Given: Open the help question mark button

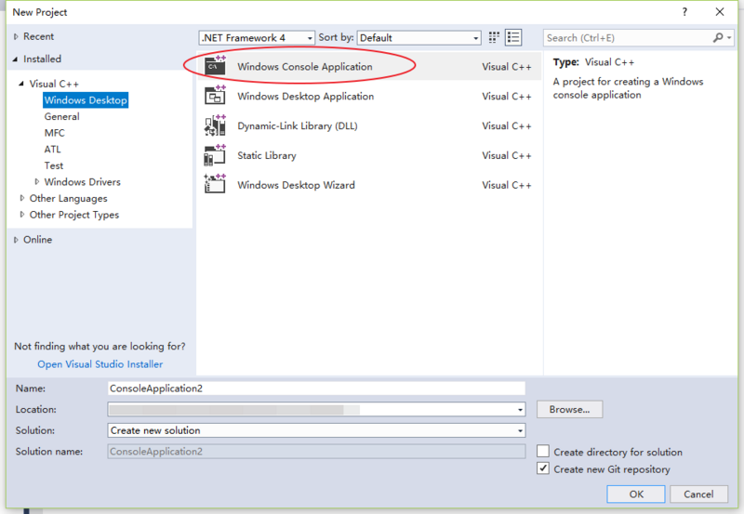Looking at the screenshot, I should (x=684, y=12).
